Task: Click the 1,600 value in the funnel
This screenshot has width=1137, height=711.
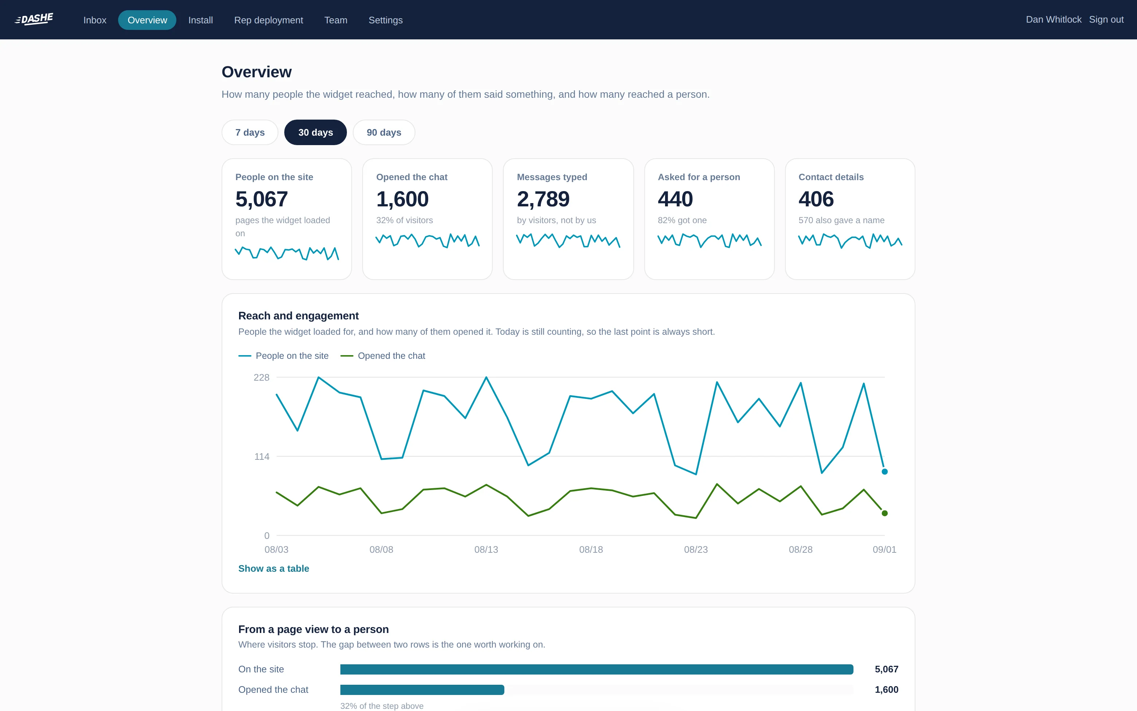Action: coord(887,690)
